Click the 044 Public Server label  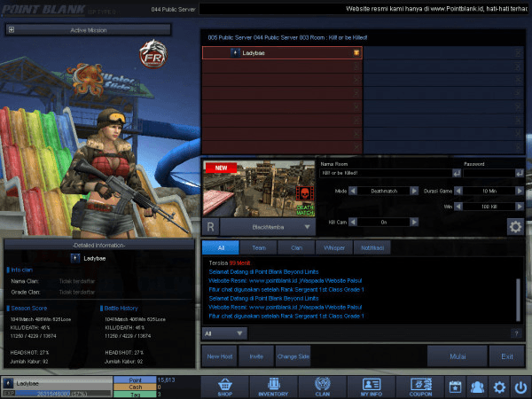(173, 10)
